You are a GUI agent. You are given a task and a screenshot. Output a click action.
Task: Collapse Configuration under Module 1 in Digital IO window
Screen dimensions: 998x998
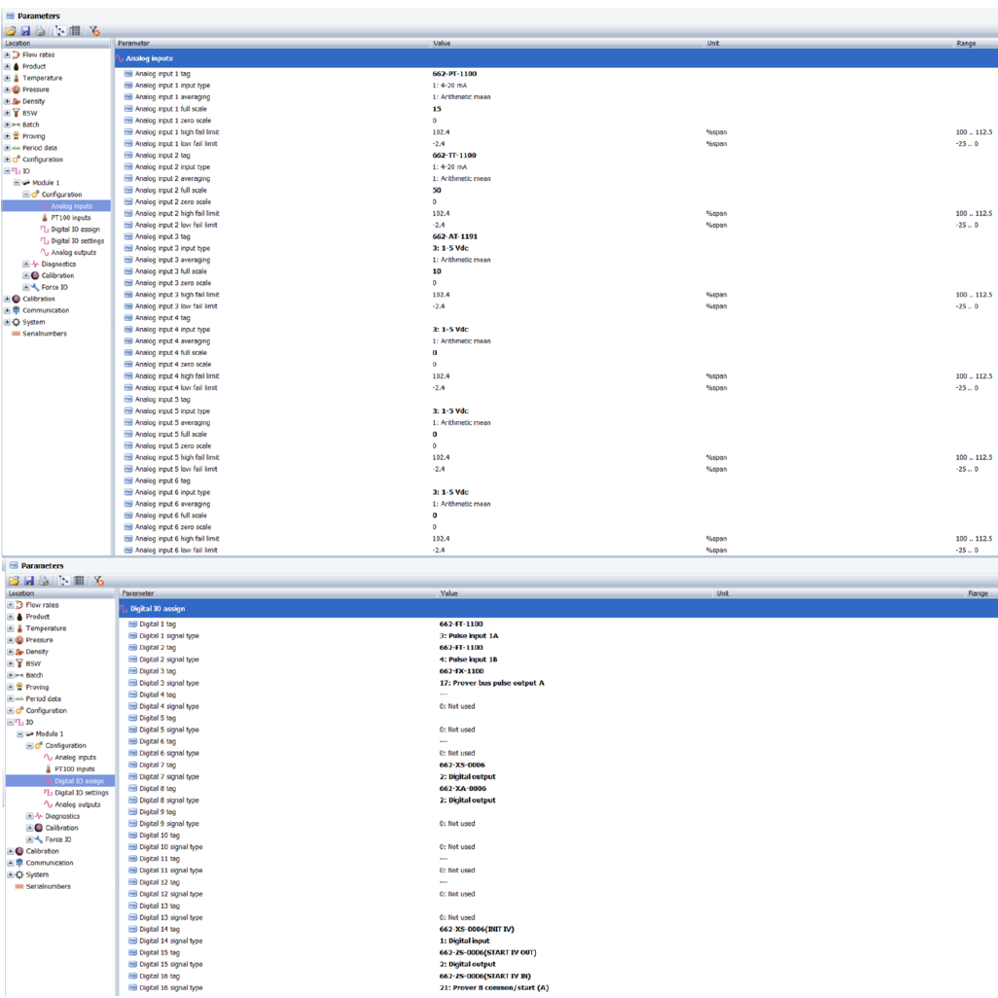(29, 745)
